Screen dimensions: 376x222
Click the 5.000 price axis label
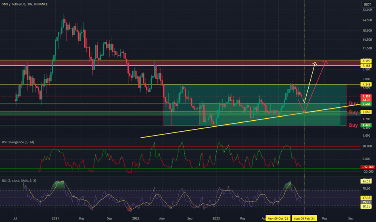[x=366, y=79]
